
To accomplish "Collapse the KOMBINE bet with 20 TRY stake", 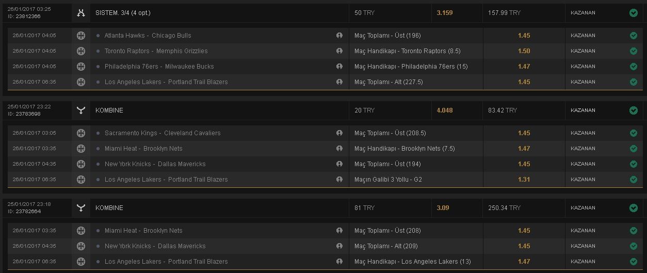I will 323,110.
